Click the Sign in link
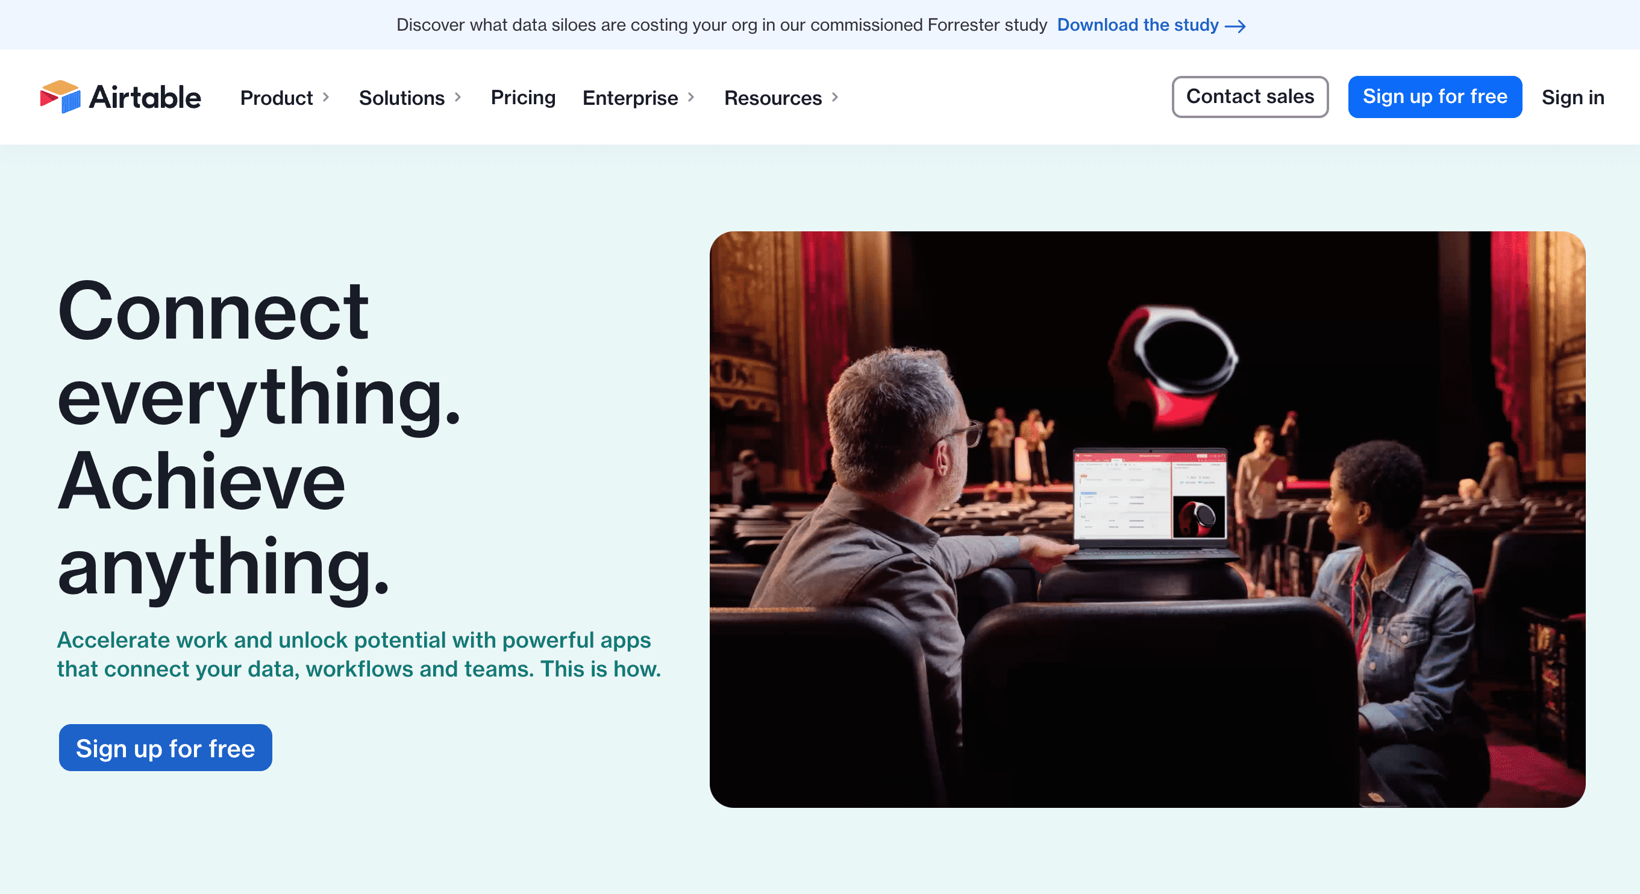Image resolution: width=1640 pixels, height=894 pixels. [x=1573, y=98]
